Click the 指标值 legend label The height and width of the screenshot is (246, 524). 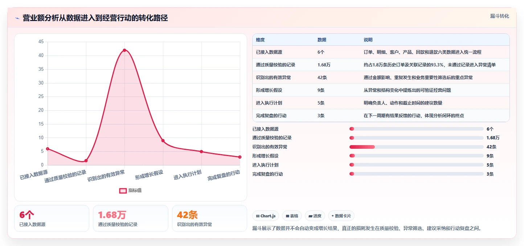[x=135, y=190]
